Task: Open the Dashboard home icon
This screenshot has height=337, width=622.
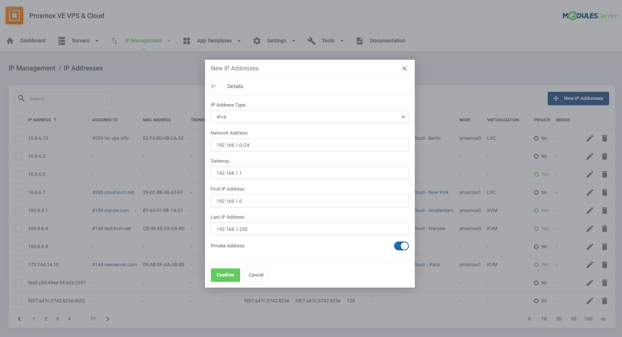Action: 10,41
